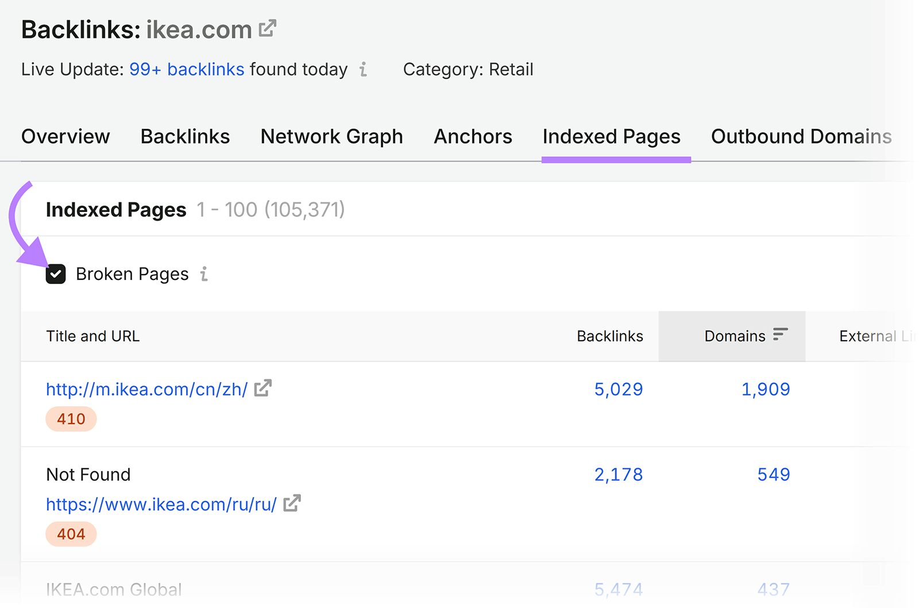Switch to the Backlinks tab
Image resolution: width=919 pixels, height=608 pixels.
coord(185,137)
